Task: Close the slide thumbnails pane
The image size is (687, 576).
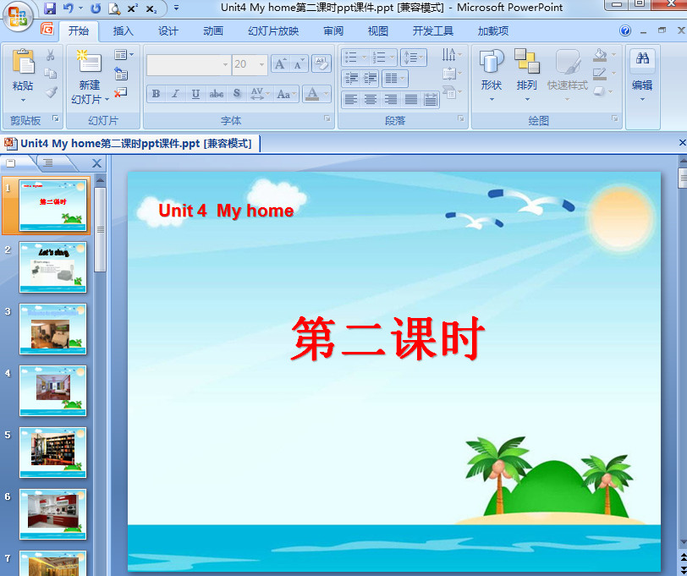Action: pyautogui.click(x=96, y=163)
